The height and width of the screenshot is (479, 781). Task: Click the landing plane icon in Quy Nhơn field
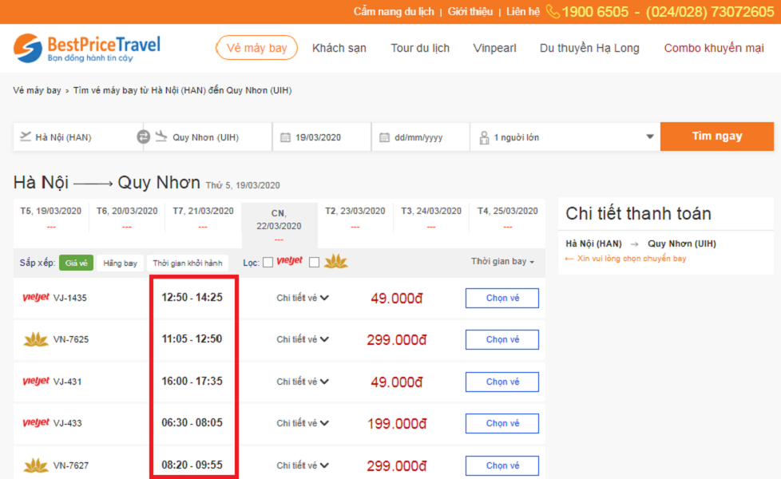pos(161,136)
